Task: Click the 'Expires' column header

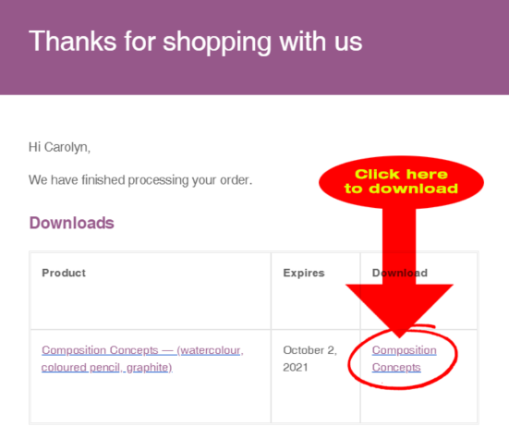Action: click(x=304, y=273)
